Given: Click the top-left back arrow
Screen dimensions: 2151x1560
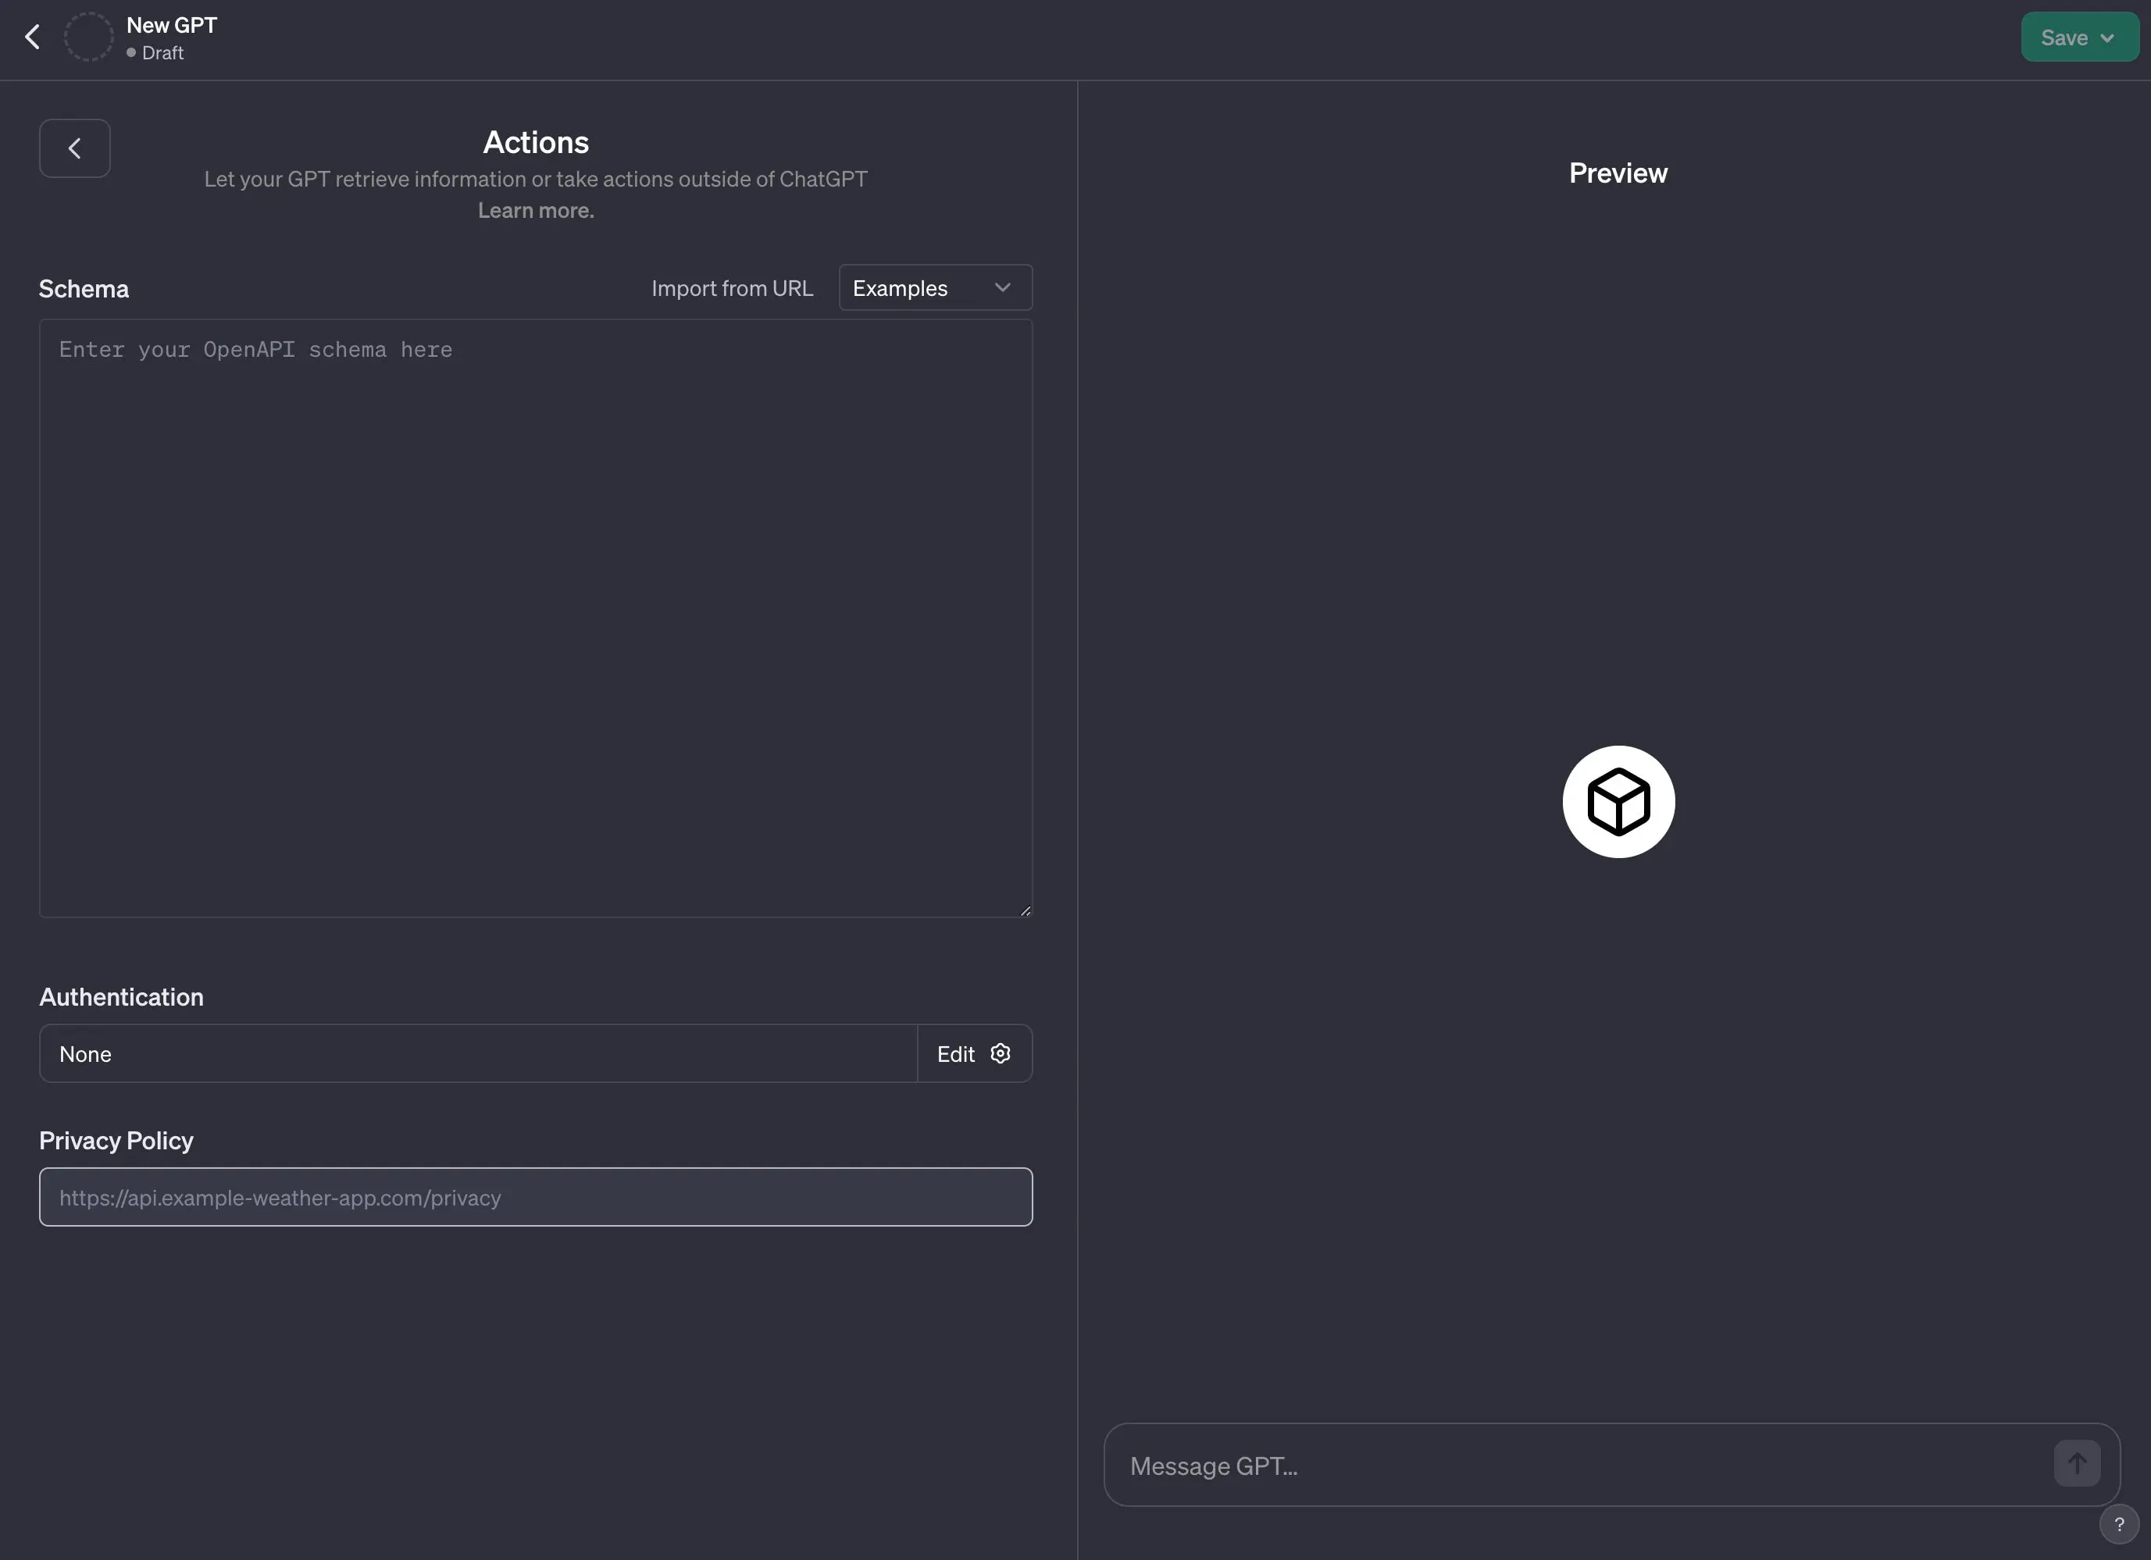Looking at the screenshot, I should click(x=32, y=37).
